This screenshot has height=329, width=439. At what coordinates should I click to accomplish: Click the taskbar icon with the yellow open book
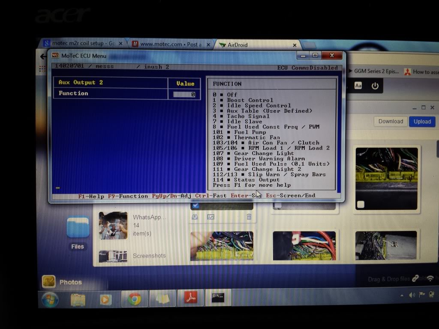pyautogui.click(x=162, y=299)
